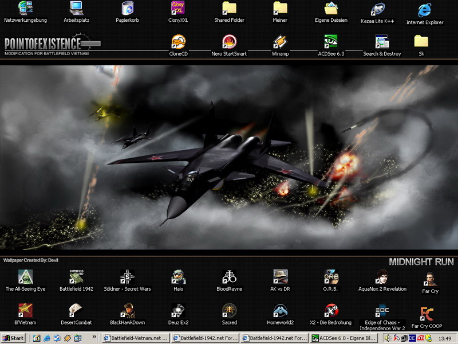Launch the ClonyXXL shortcut
The image size is (458, 344).
[178, 12]
